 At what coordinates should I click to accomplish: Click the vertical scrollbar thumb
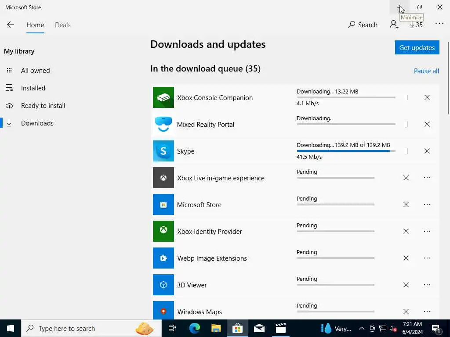pyautogui.click(x=448, y=78)
